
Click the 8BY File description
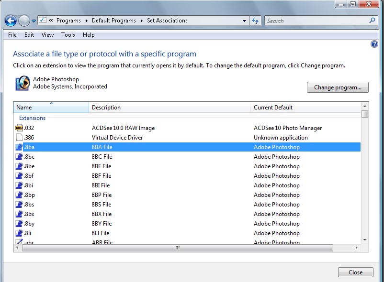pyautogui.click(x=102, y=223)
